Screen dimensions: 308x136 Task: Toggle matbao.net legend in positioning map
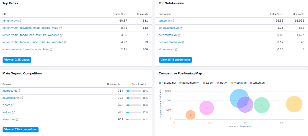point(167,83)
